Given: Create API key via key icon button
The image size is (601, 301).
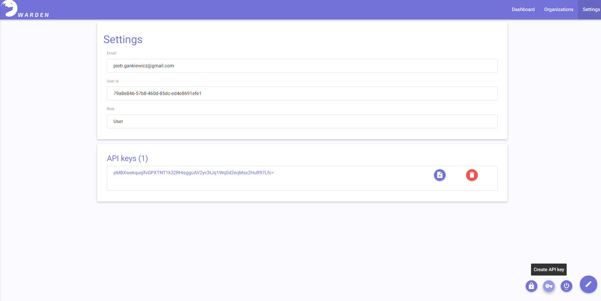Looking at the screenshot, I should [x=549, y=286].
